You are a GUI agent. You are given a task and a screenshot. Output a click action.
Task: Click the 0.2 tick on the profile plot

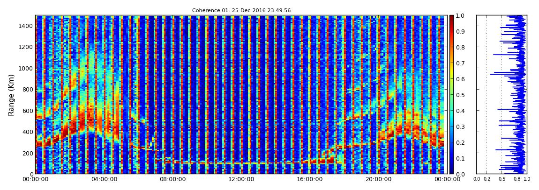click(x=487, y=179)
